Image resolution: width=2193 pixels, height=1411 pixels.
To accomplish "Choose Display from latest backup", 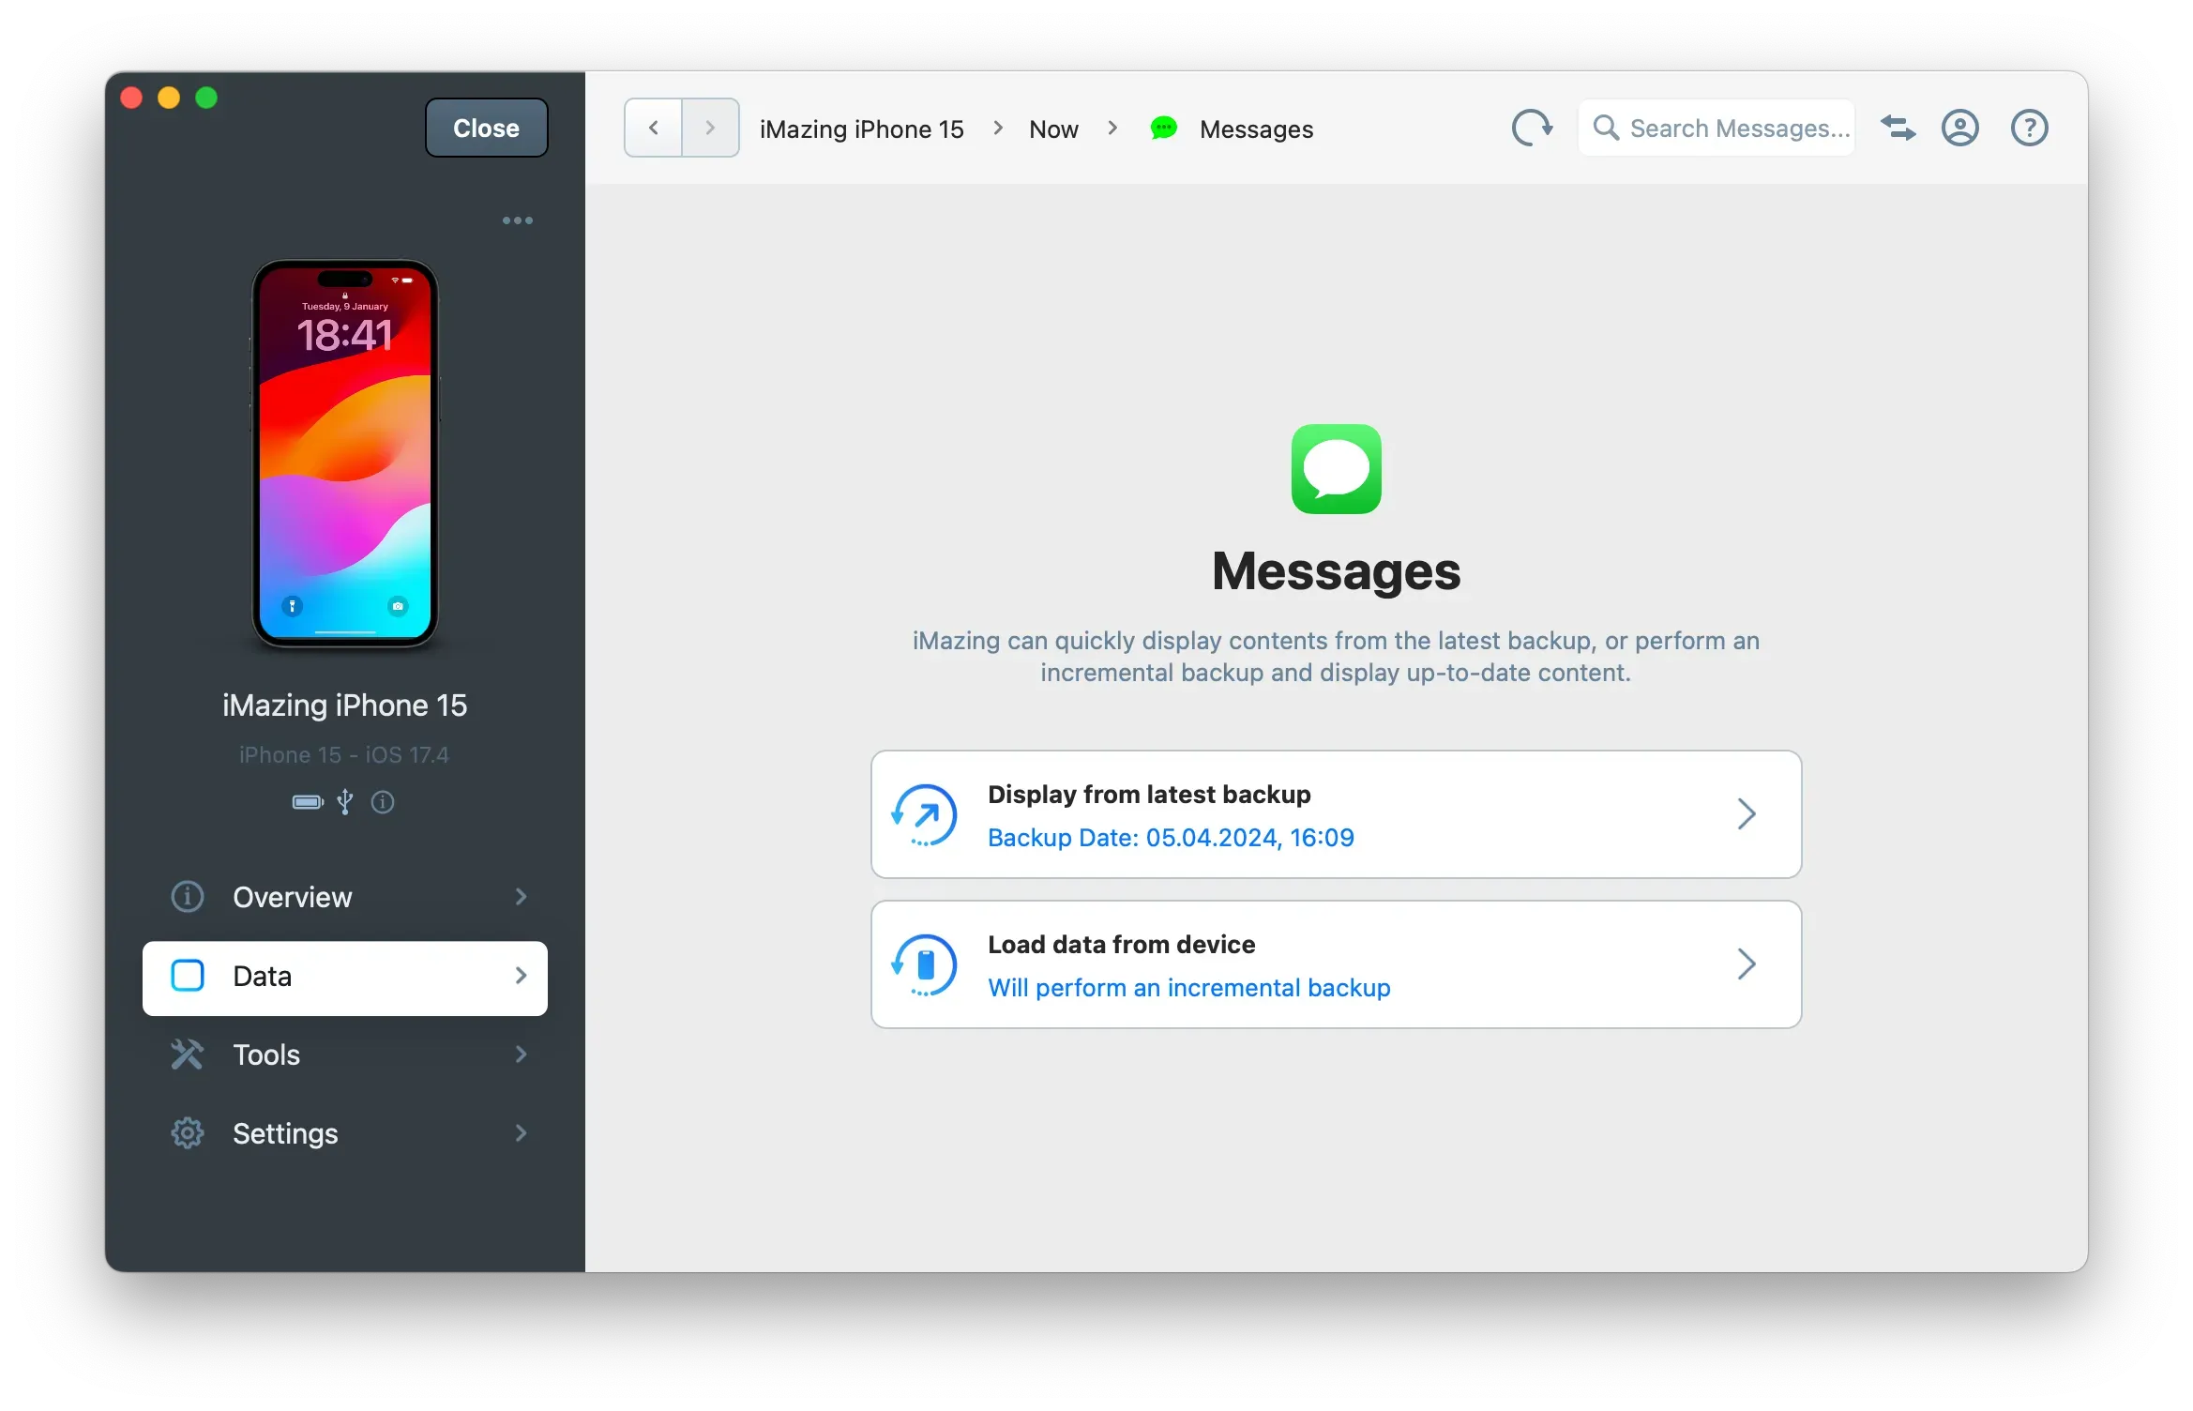I will (1336, 814).
